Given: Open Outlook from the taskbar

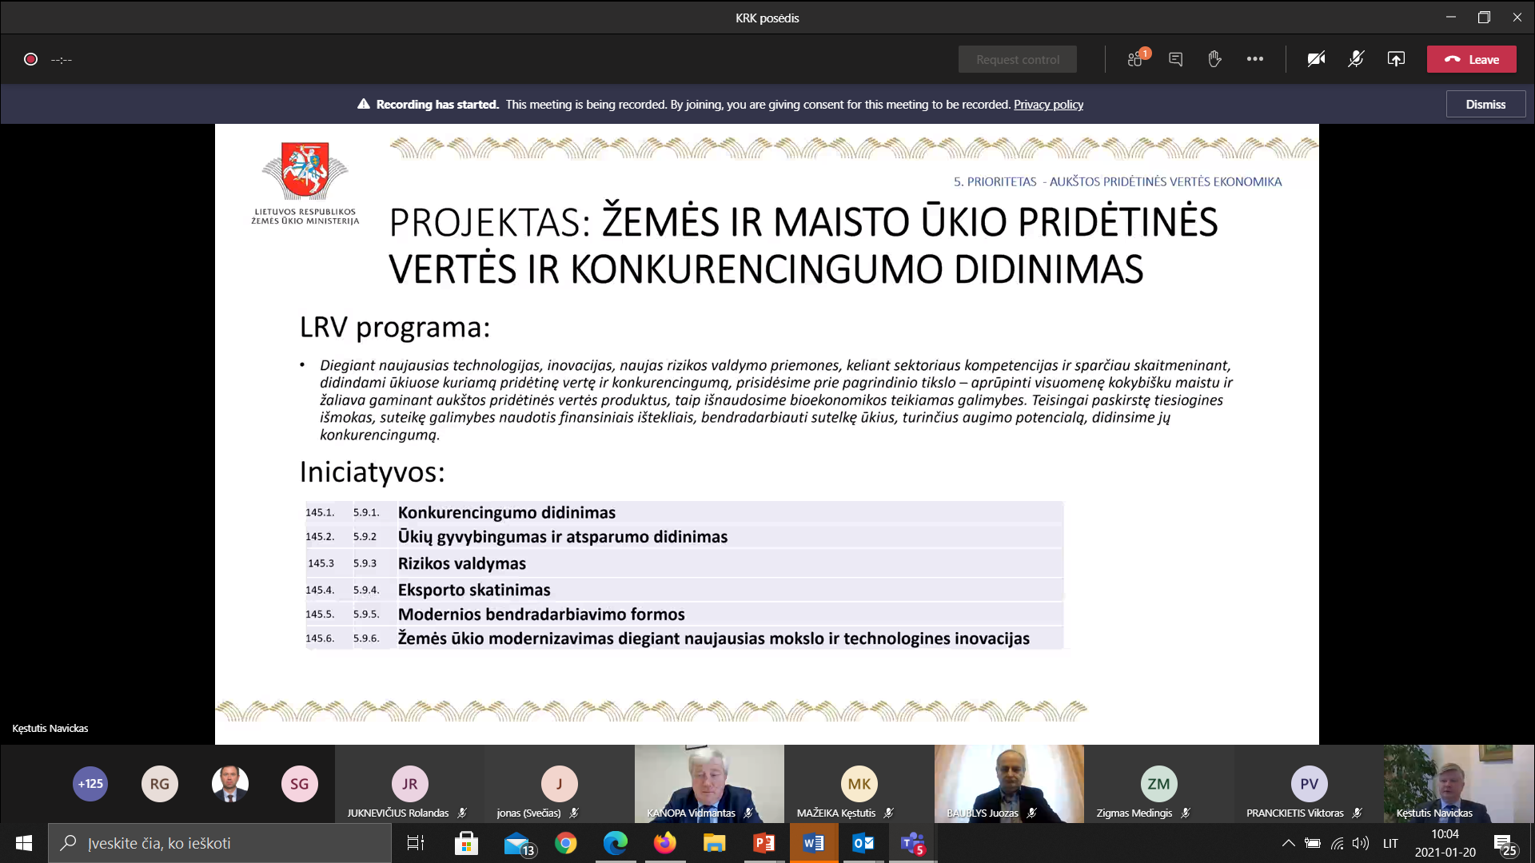Looking at the screenshot, I should 863,843.
